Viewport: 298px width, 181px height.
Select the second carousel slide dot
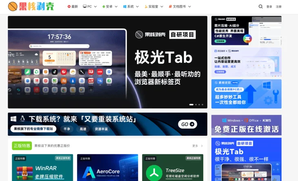point(196,104)
